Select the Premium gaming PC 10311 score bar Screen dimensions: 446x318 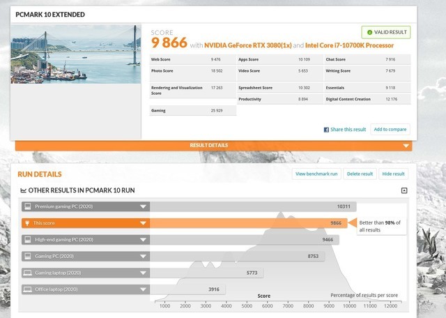coord(253,206)
